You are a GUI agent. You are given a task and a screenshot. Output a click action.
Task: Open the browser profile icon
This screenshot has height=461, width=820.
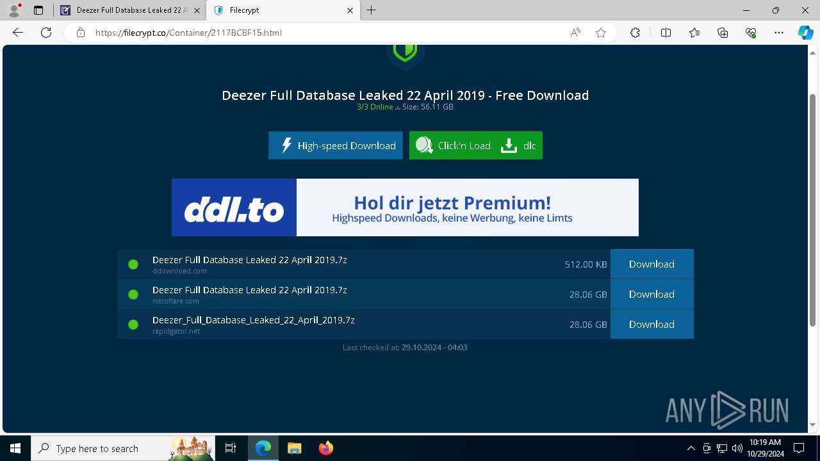[14, 10]
